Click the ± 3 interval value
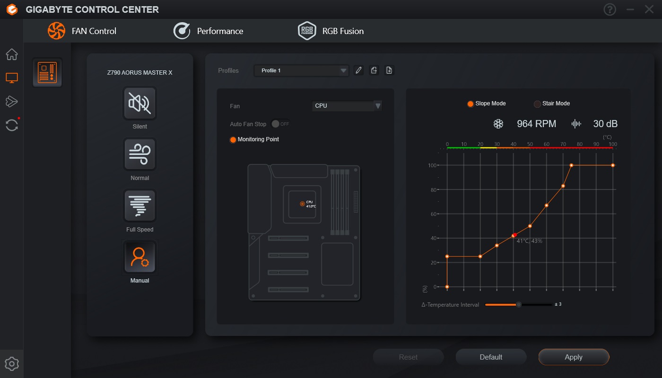Viewport: 662px width, 378px height. click(x=558, y=304)
